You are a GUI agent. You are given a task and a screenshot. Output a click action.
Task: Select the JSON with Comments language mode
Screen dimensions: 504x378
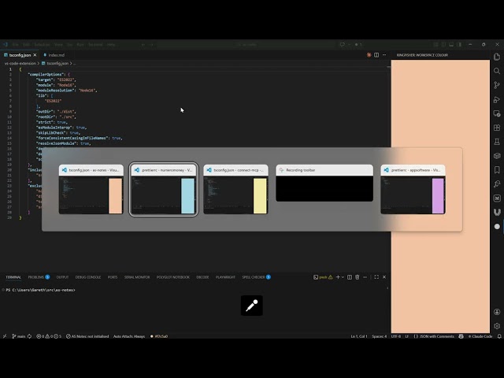[x=436, y=336]
